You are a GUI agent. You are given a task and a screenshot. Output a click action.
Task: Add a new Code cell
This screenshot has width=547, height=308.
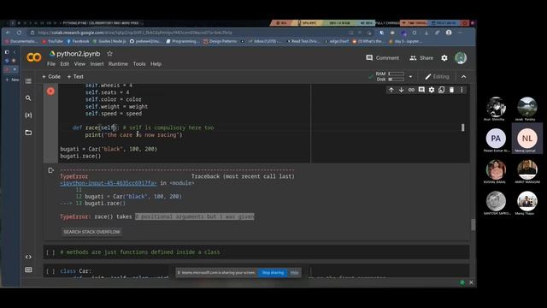pyautogui.click(x=51, y=76)
